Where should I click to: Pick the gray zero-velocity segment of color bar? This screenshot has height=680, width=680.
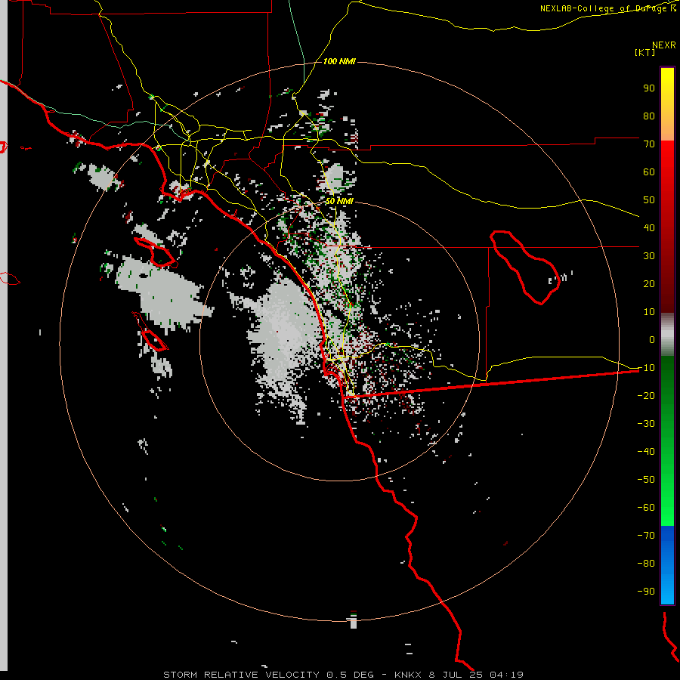667,335
